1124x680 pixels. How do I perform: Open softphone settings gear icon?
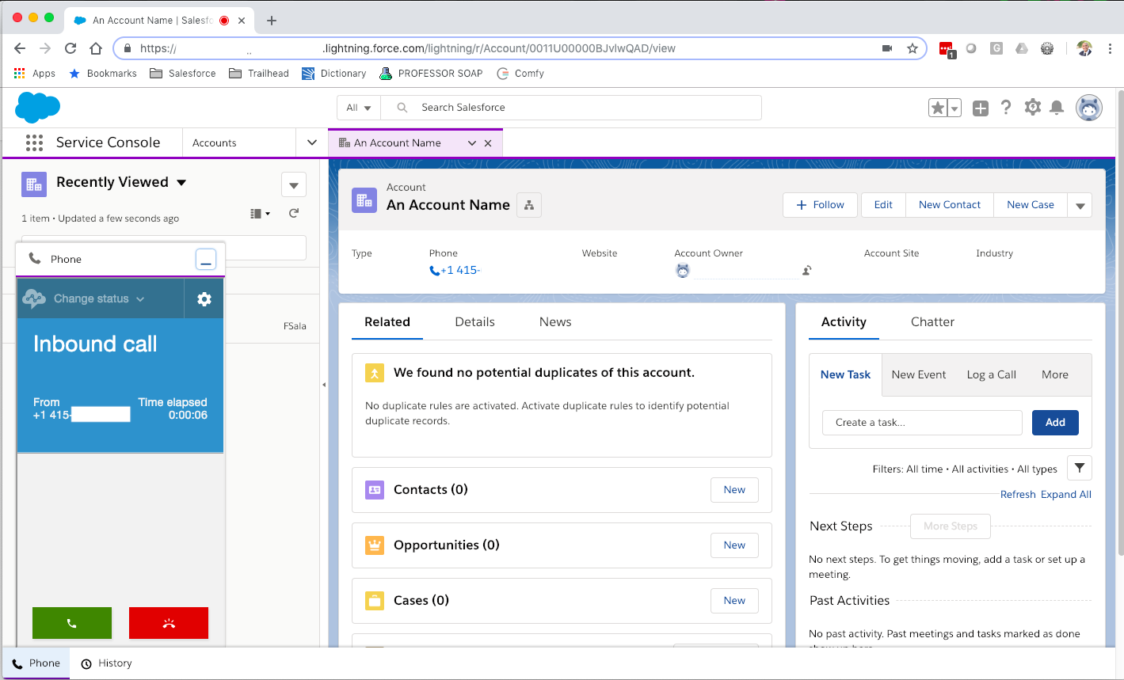204,299
